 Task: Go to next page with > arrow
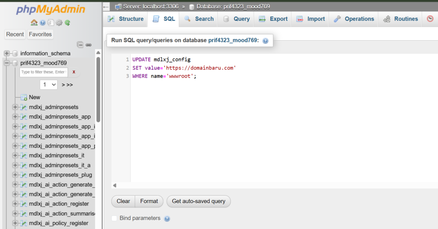63,85
